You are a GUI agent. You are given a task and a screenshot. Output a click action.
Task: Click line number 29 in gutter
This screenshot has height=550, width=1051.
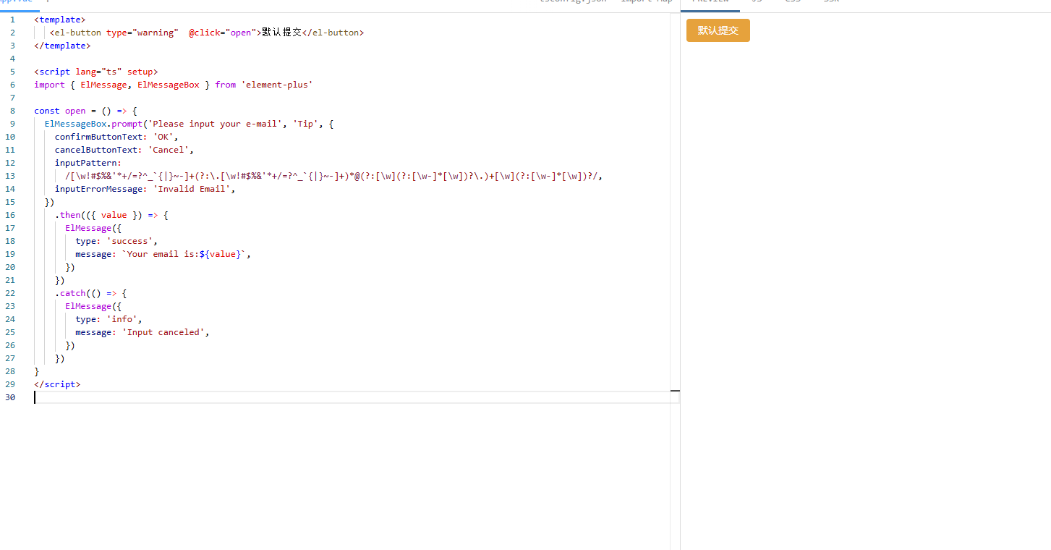10,384
